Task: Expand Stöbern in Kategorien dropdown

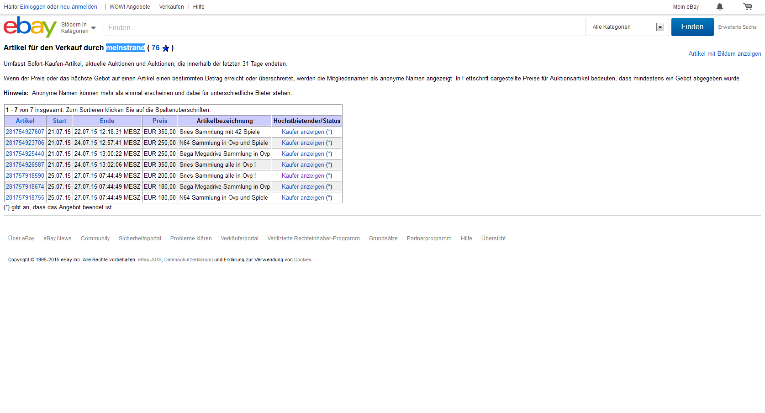Action: (x=79, y=28)
